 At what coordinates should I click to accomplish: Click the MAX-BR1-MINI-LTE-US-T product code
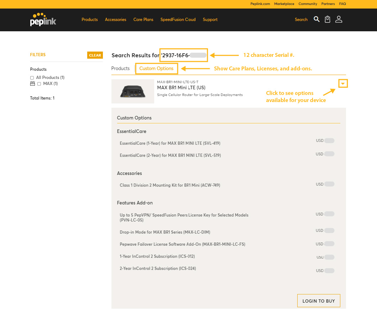178,82
